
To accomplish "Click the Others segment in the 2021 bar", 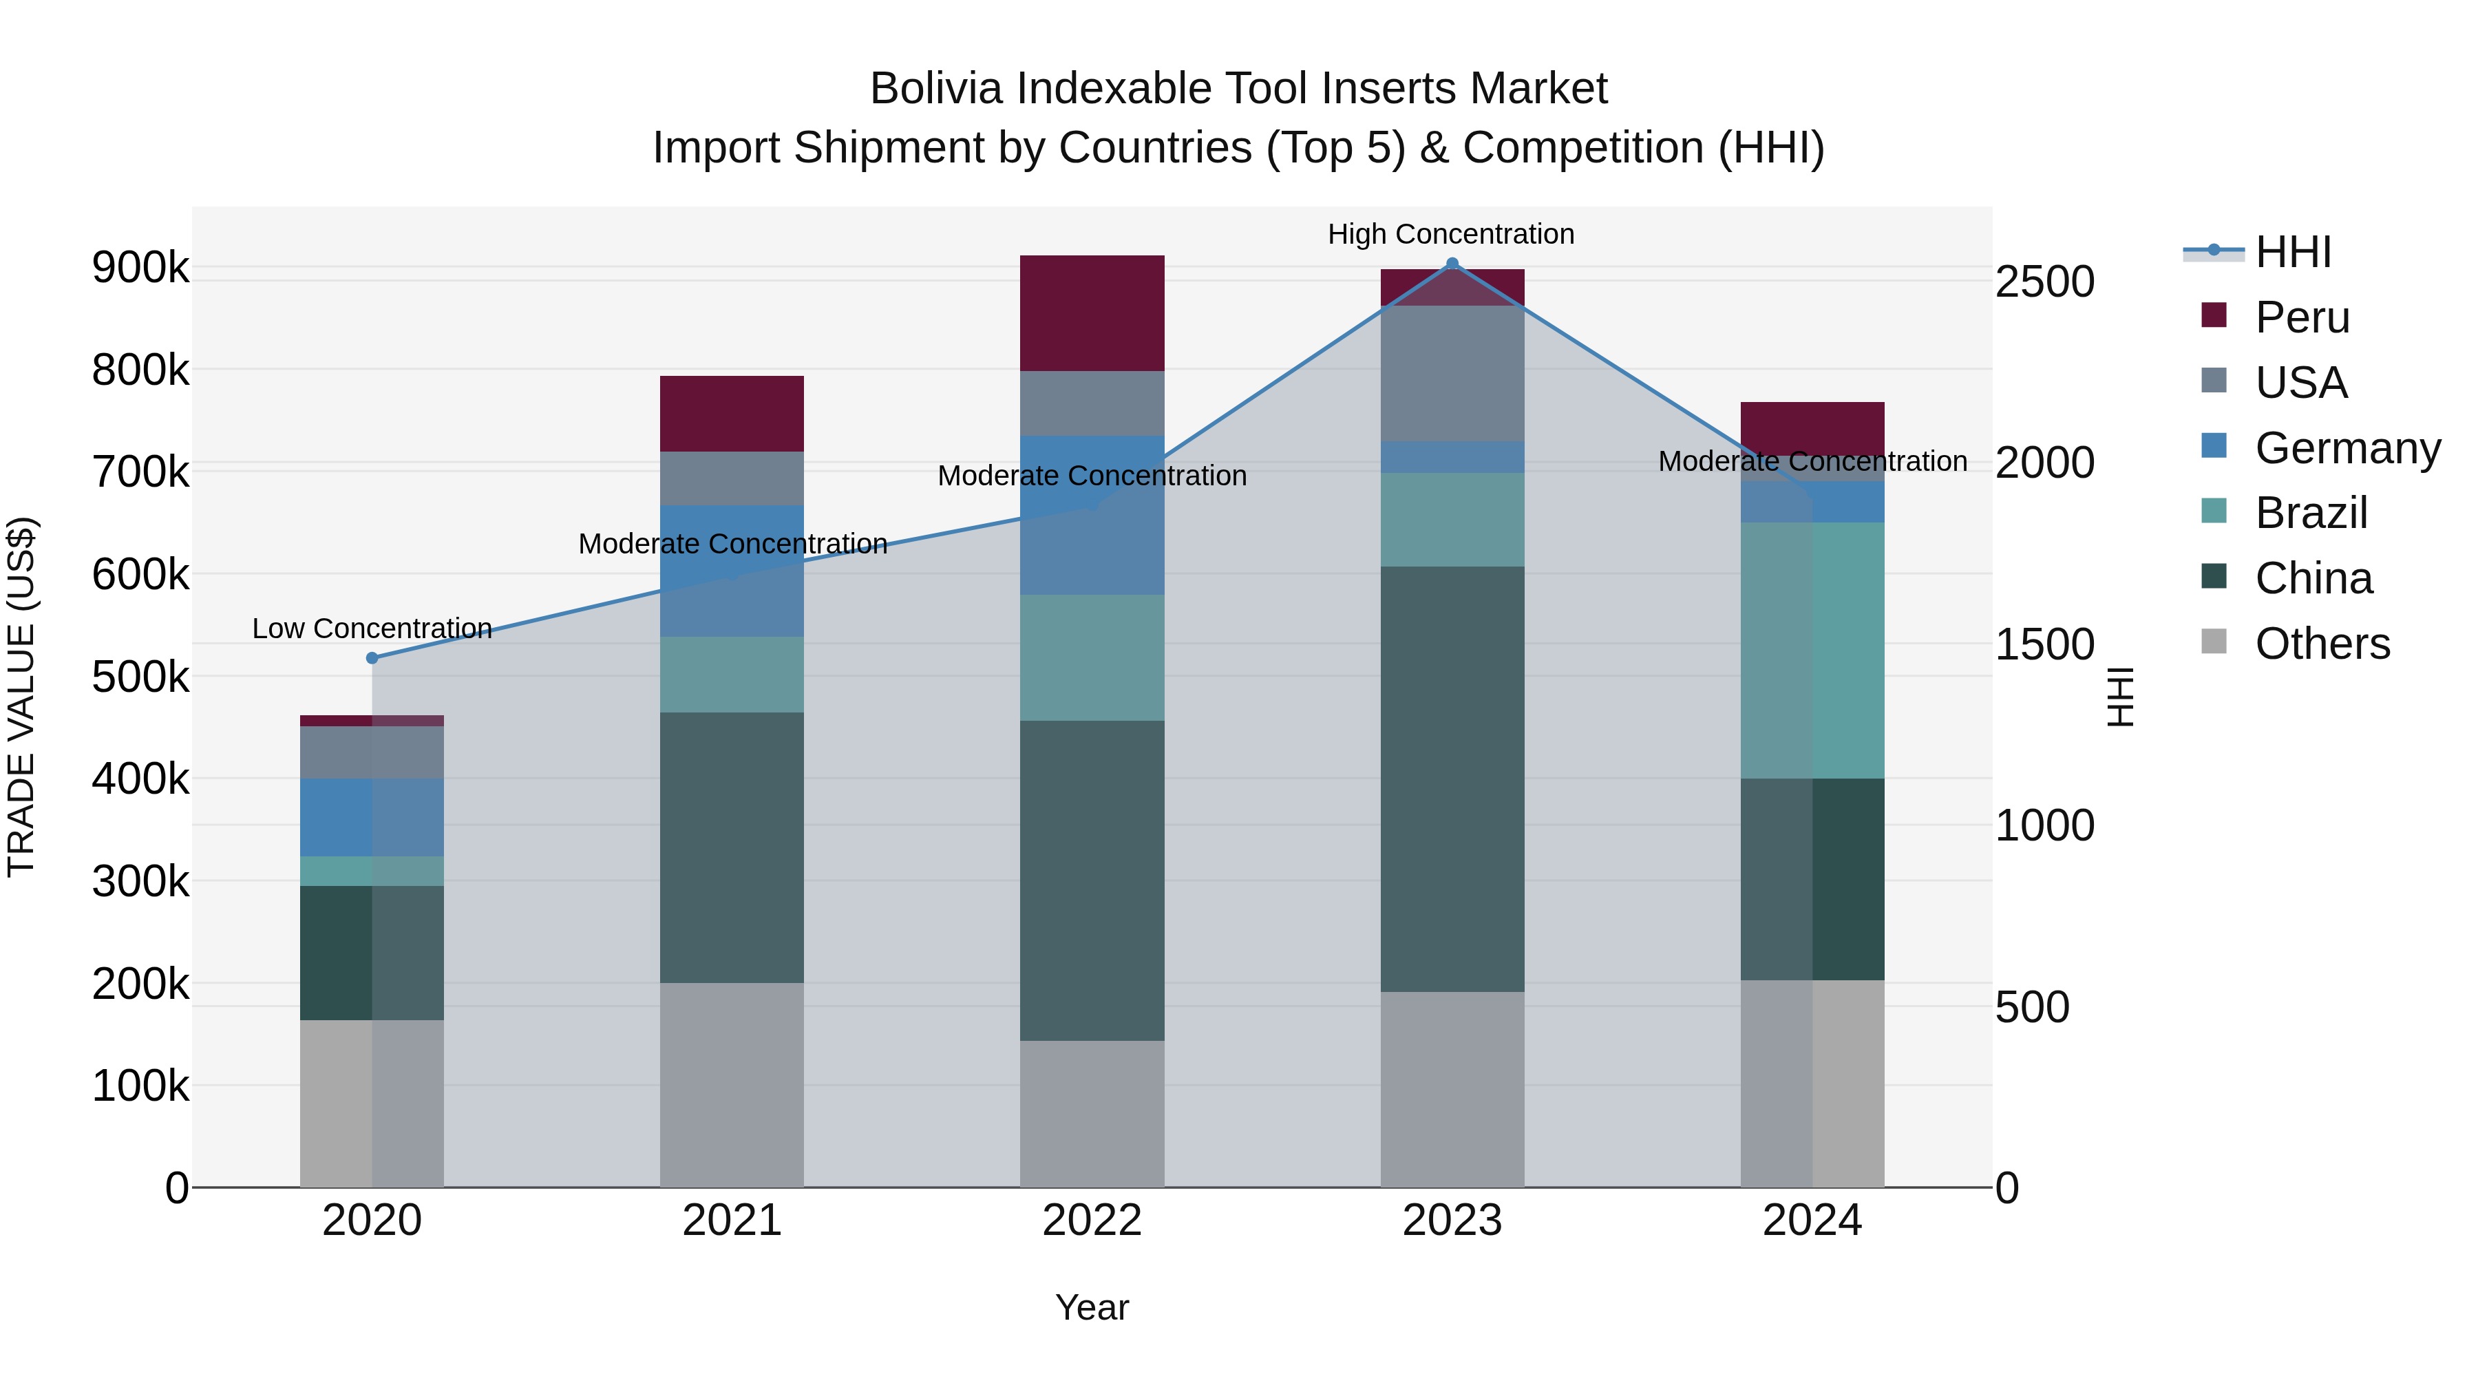I will pos(732,1085).
